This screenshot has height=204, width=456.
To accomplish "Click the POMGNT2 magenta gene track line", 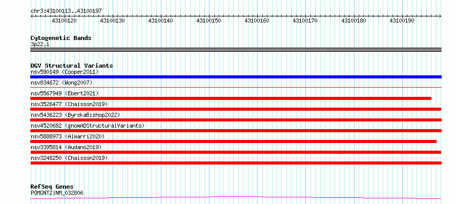I will coord(236,198).
